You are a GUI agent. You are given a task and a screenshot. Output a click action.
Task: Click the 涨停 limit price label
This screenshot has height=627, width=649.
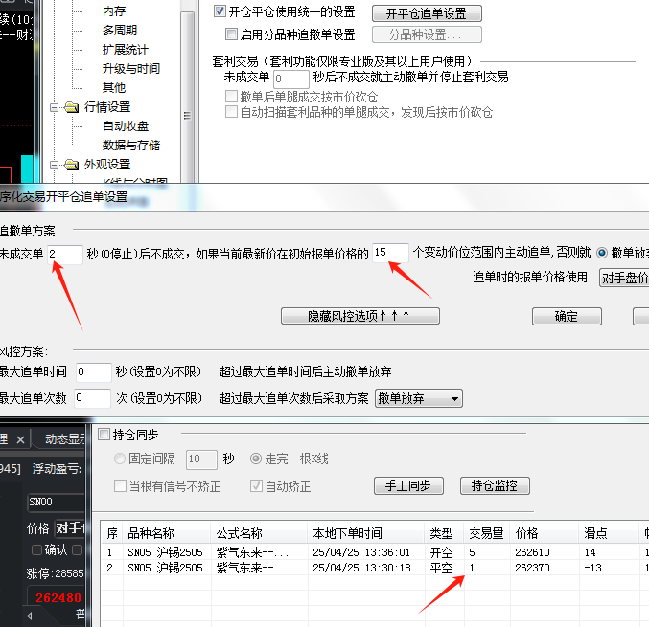[55, 573]
